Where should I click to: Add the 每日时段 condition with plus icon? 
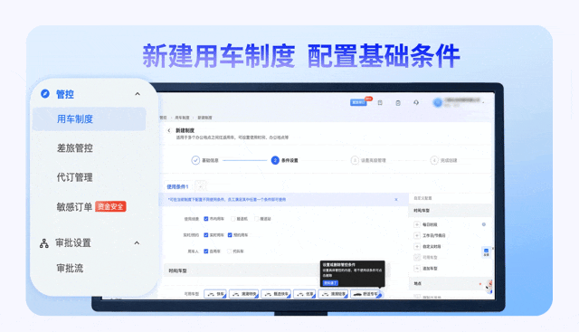click(417, 224)
